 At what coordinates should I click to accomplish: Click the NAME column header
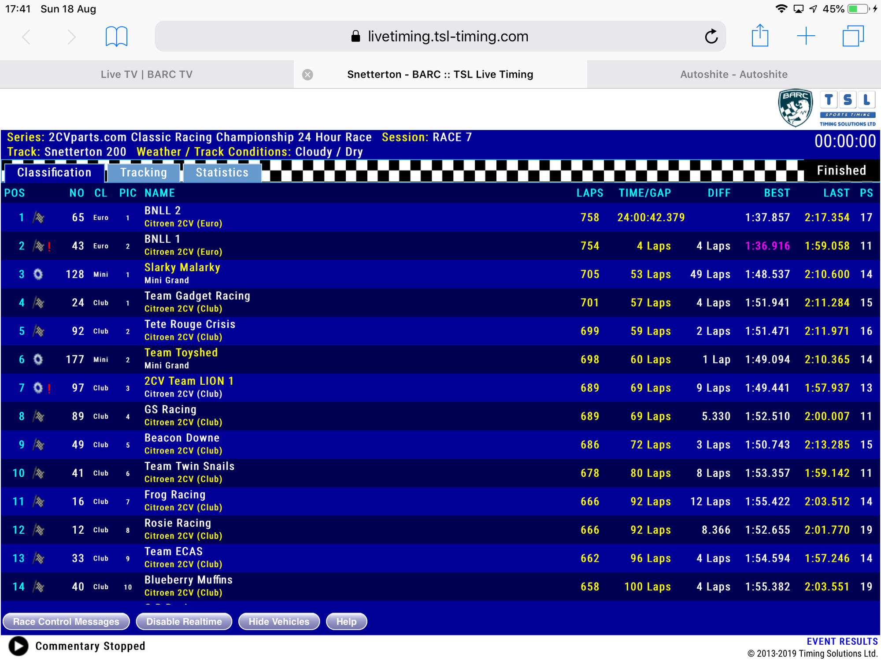click(x=160, y=193)
